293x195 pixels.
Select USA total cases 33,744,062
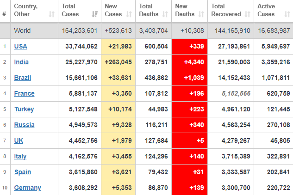pos(81,46)
